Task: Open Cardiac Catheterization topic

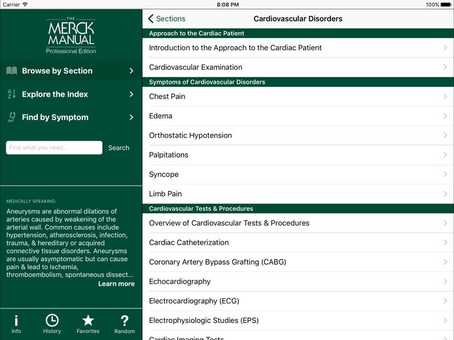Action: click(x=298, y=242)
